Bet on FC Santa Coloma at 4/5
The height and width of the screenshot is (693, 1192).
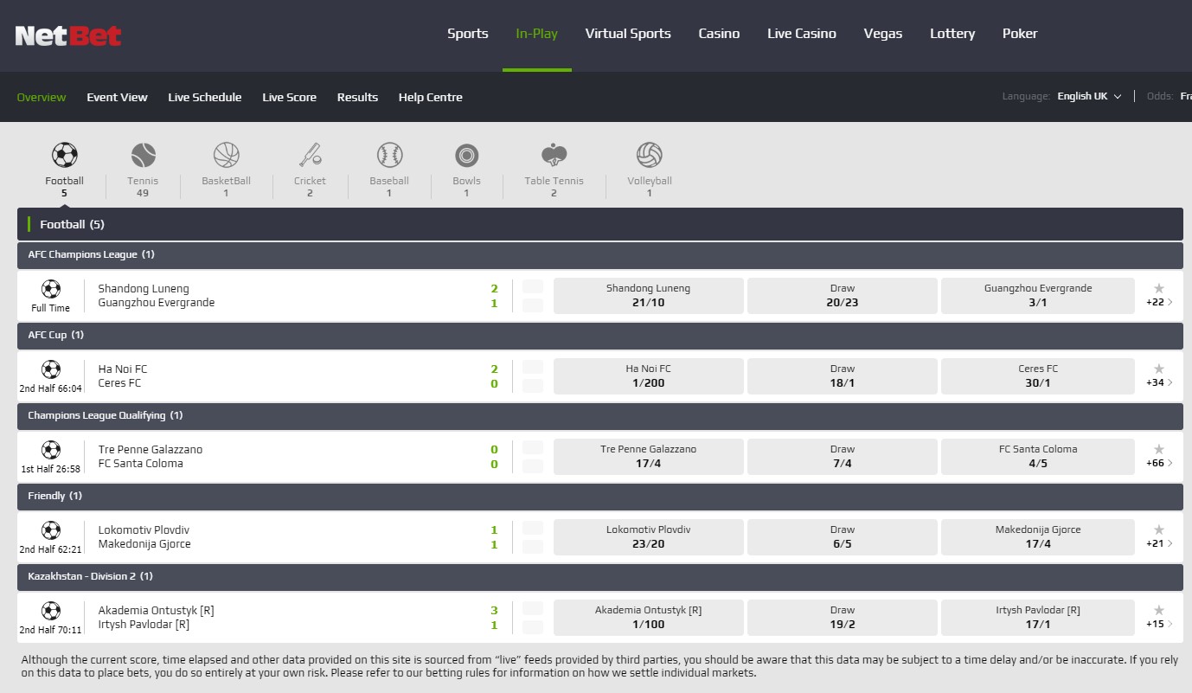pos(1038,457)
